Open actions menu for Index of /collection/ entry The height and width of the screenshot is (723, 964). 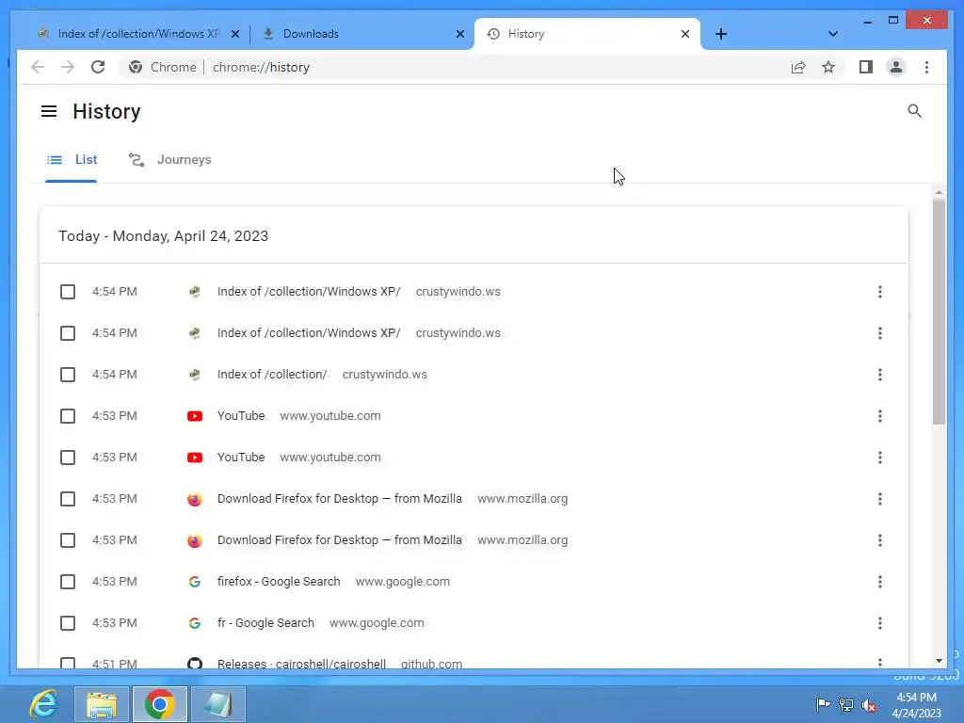880,375
